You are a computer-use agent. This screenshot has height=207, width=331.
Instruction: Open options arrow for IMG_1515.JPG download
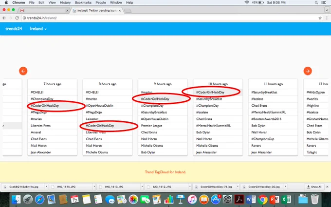point(94,187)
